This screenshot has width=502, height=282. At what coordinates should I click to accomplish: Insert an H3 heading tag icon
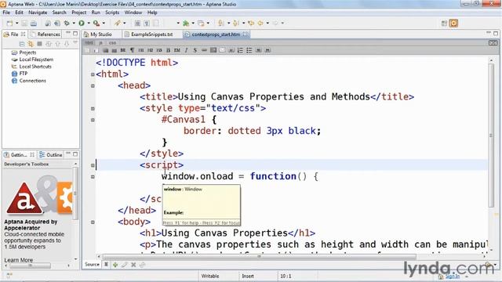point(159,50)
